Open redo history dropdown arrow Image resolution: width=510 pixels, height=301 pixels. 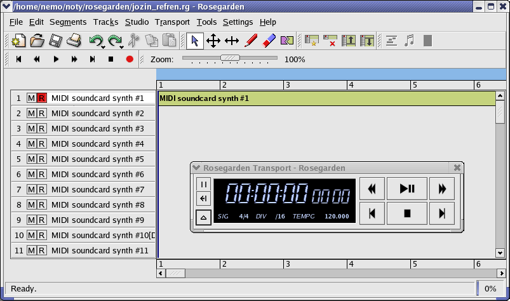(x=122, y=48)
